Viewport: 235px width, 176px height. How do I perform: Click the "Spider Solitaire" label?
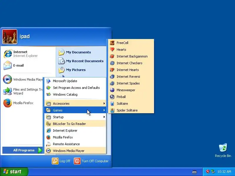(x=127, y=110)
